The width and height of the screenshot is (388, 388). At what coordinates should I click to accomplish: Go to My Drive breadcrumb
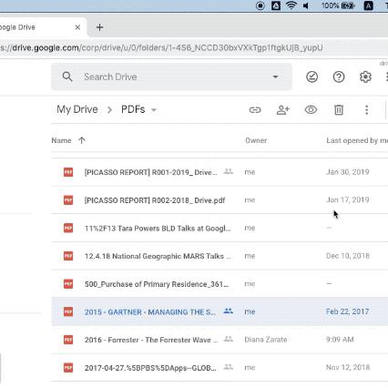(x=77, y=109)
